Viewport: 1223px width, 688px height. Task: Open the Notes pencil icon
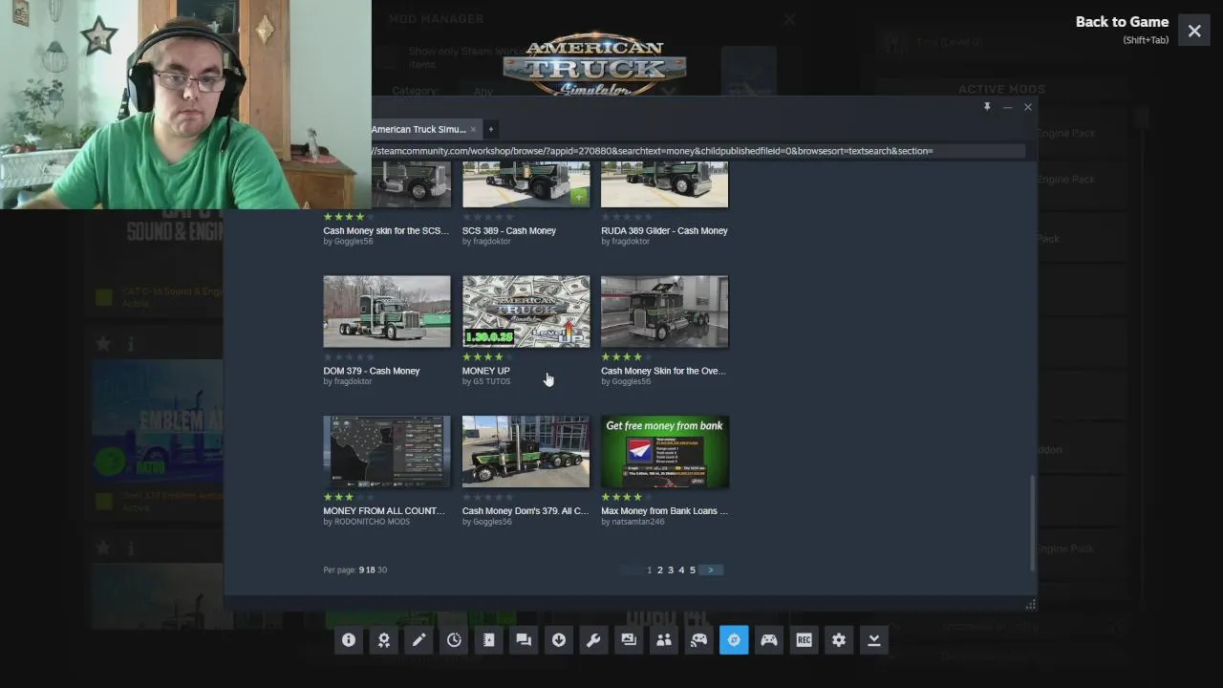click(x=418, y=640)
